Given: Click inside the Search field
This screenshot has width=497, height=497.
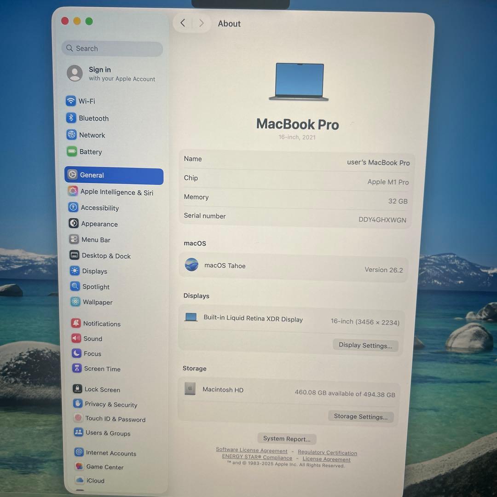Looking at the screenshot, I should [112, 48].
